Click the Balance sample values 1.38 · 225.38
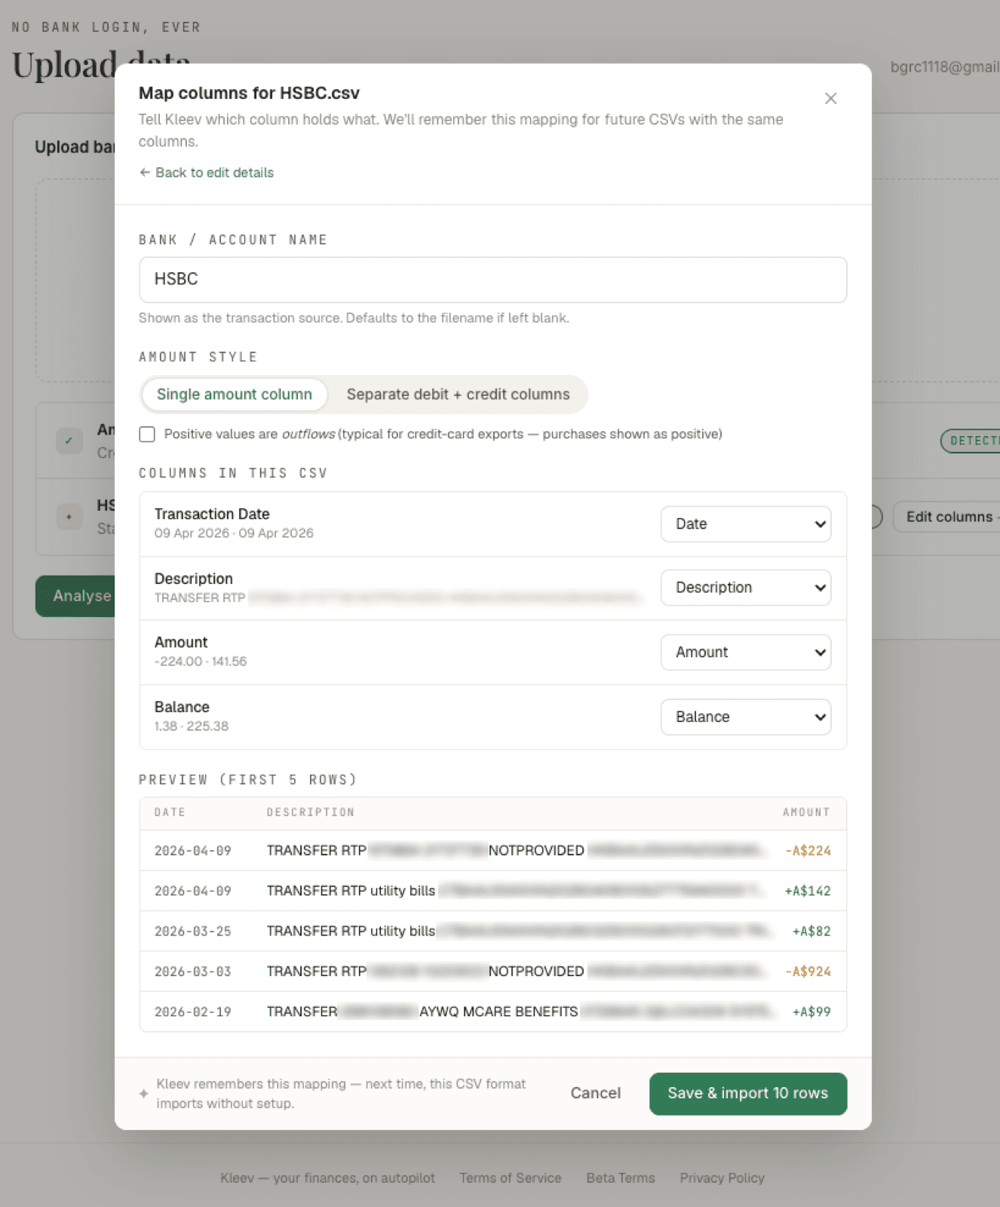 coord(192,726)
